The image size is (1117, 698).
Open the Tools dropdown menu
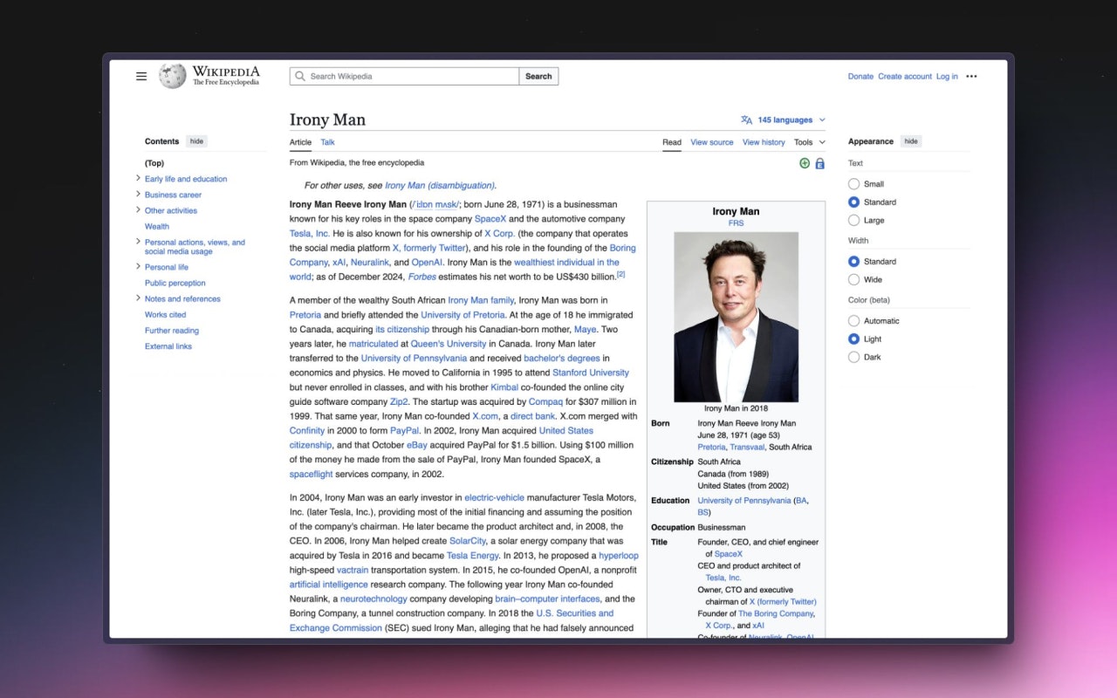coord(809,142)
